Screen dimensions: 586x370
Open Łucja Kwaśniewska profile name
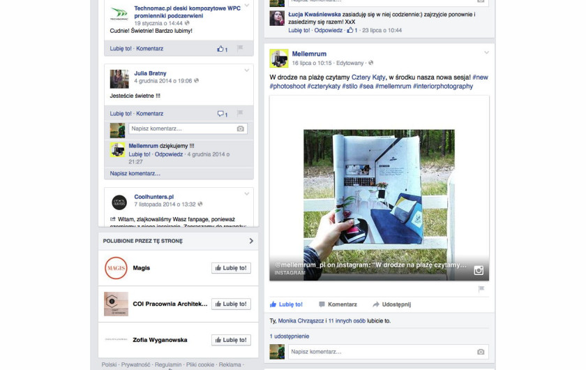point(315,15)
